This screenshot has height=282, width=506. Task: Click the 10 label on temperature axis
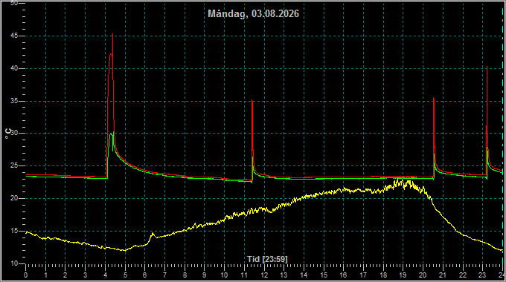(x=14, y=263)
